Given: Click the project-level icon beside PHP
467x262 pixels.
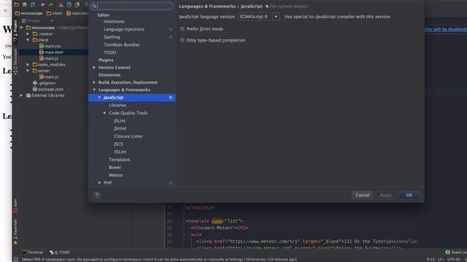Looking at the screenshot, I should click(171, 183).
